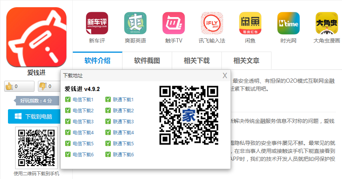
Task: Click the green shield beside 联通下载5
Action: coord(108,143)
